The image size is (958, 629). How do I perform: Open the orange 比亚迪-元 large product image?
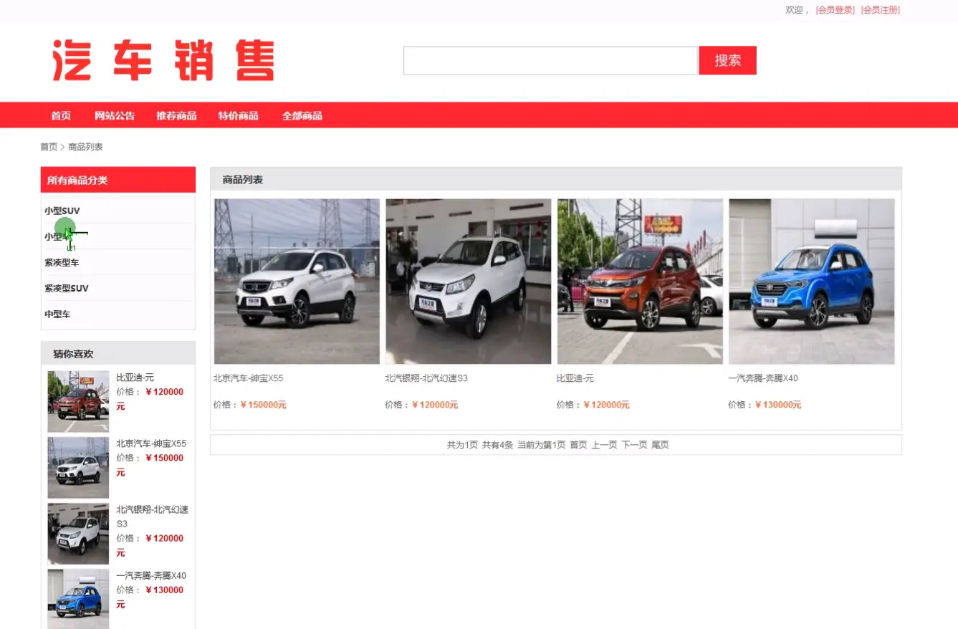pos(640,282)
